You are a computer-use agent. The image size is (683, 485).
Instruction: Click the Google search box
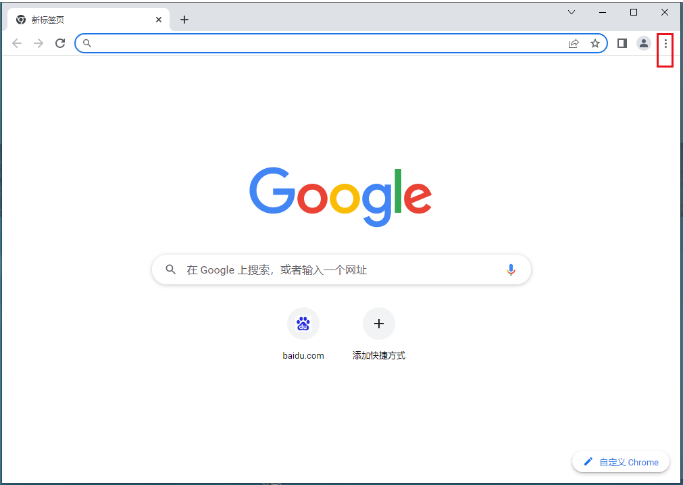pyautogui.click(x=341, y=270)
